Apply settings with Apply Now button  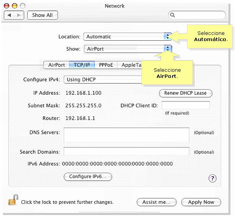[201, 202]
